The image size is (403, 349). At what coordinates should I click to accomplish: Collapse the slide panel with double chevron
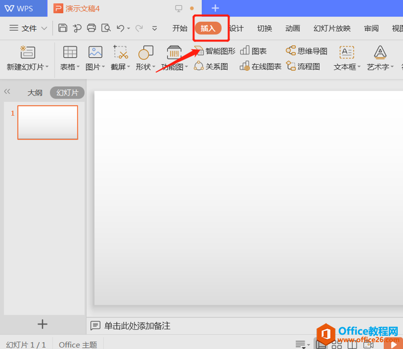click(x=7, y=92)
